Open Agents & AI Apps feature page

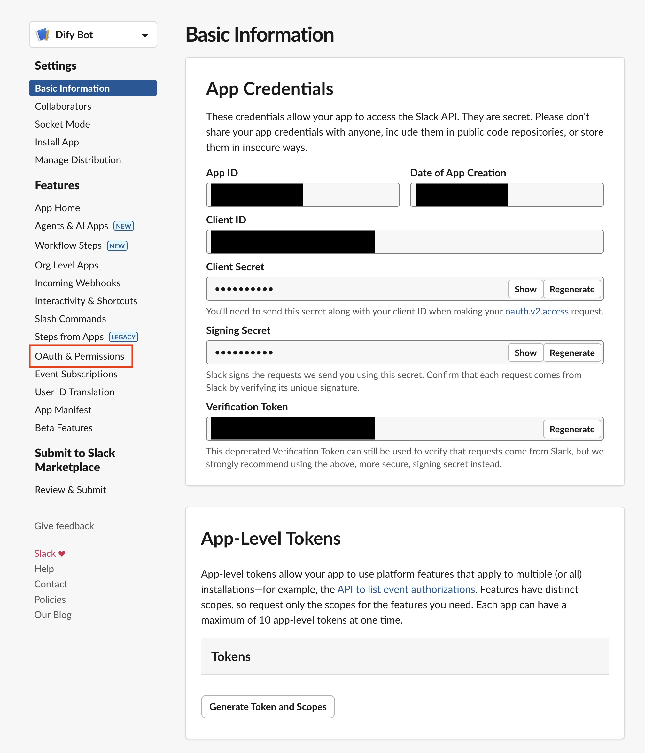(72, 226)
